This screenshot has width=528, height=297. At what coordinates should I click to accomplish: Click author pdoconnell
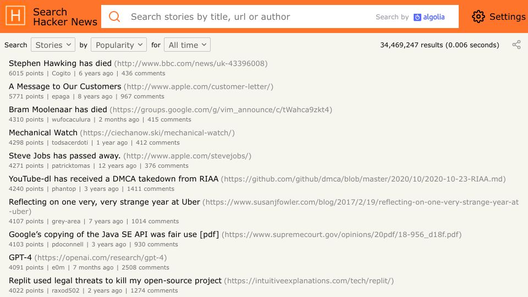67,244
